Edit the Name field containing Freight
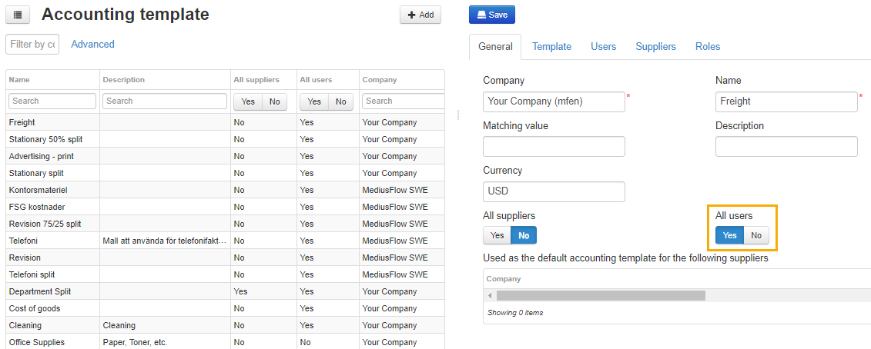 [x=786, y=101]
